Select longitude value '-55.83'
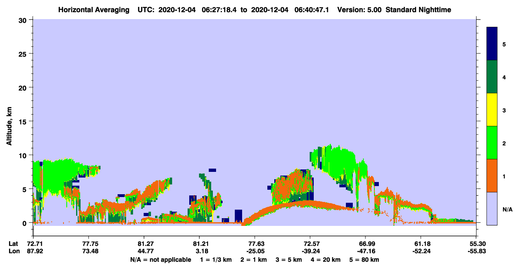 click(476, 251)
